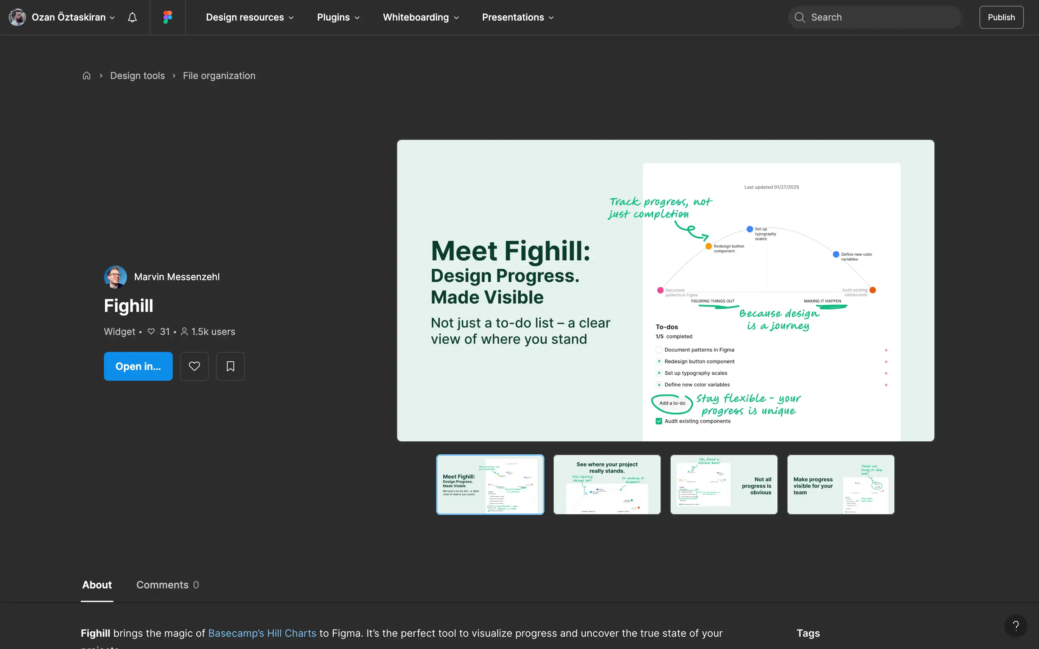
Task: Select the Not all progress is obvious thumbnail
Action: pyautogui.click(x=724, y=485)
